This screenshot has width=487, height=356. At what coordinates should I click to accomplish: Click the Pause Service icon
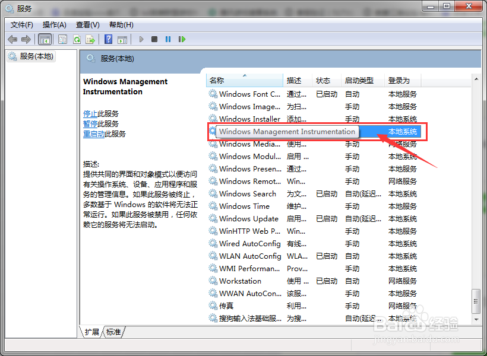tap(168, 39)
